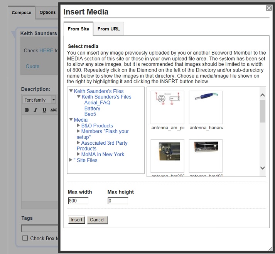Viewport: 275px width, 254px height.
Task: Select the antenna_am_pin image thumbnail
Action: [x=167, y=107]
